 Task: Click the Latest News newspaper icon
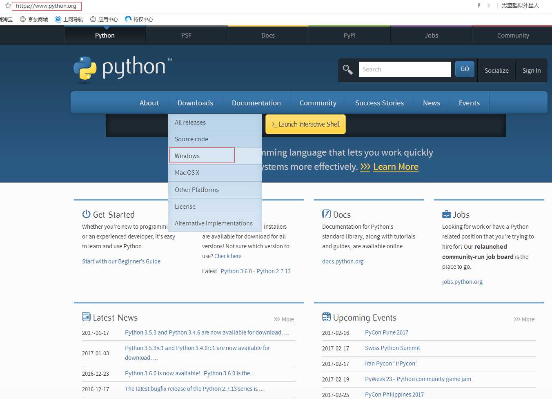pos(86,317)
